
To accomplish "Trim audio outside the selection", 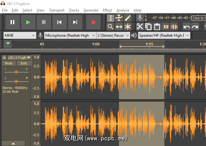I will 166,27.
